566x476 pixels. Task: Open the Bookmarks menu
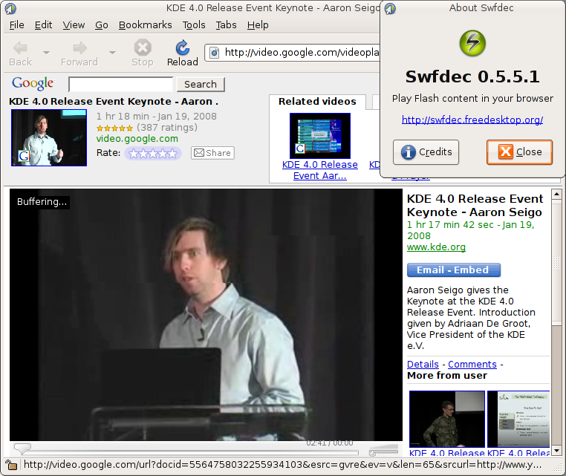coord(145,25)
